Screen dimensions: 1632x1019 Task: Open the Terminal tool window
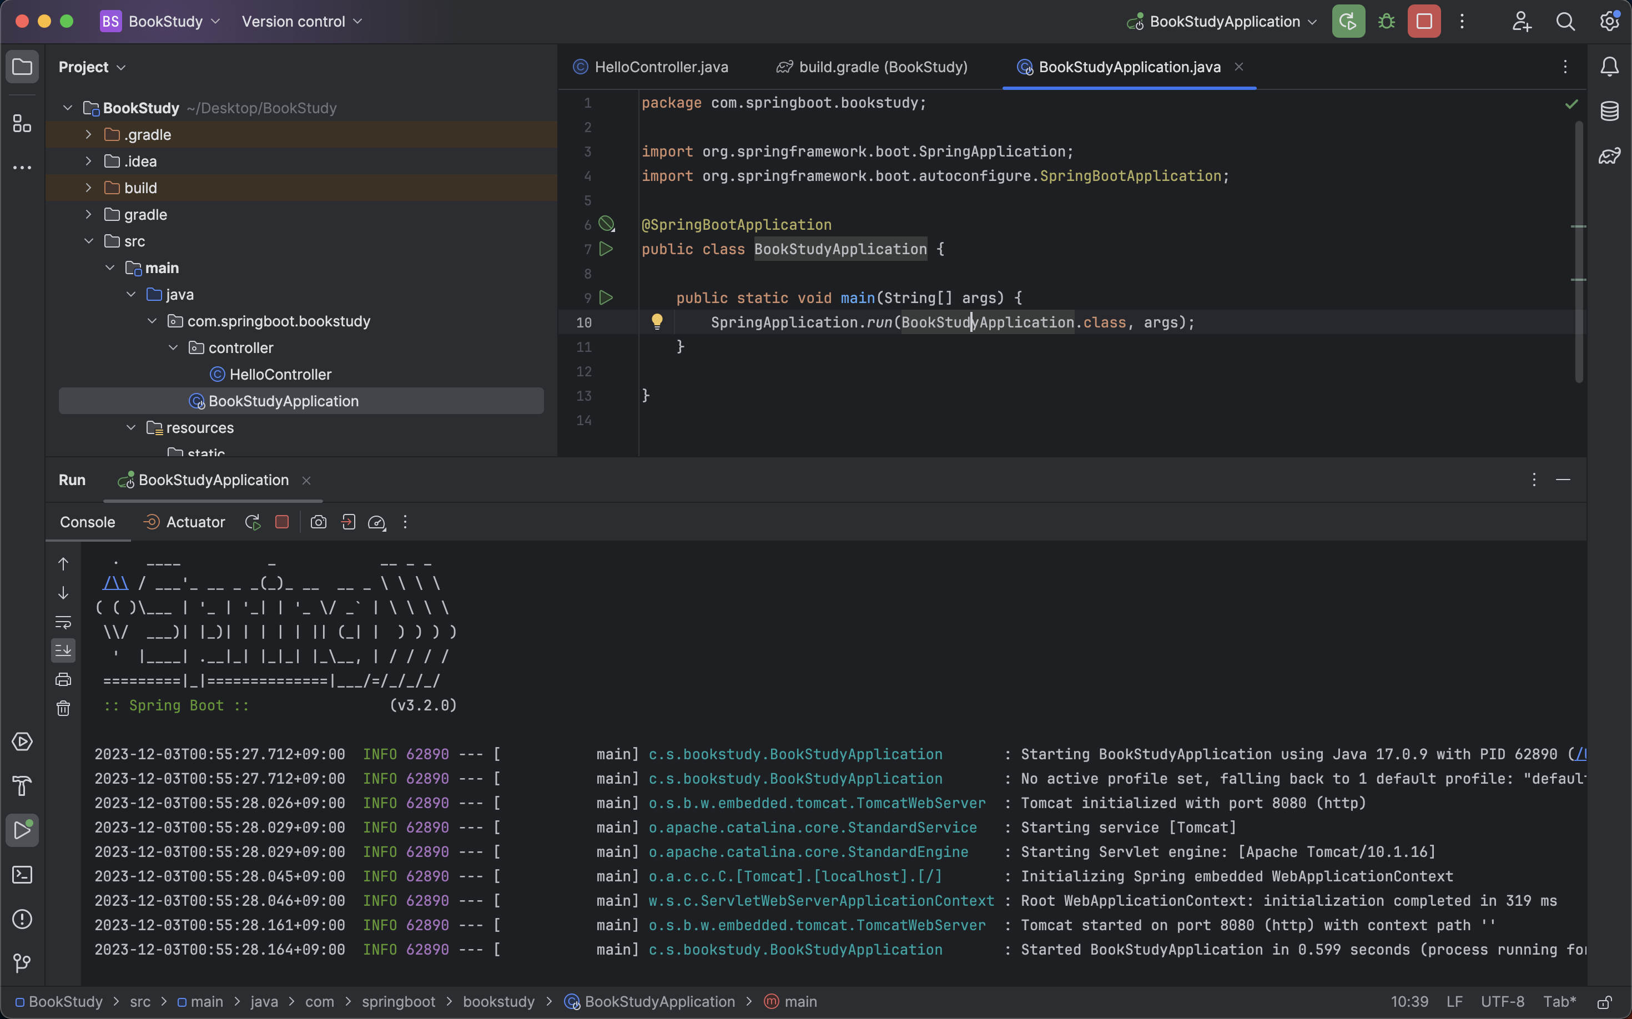[x=22, y=875]
